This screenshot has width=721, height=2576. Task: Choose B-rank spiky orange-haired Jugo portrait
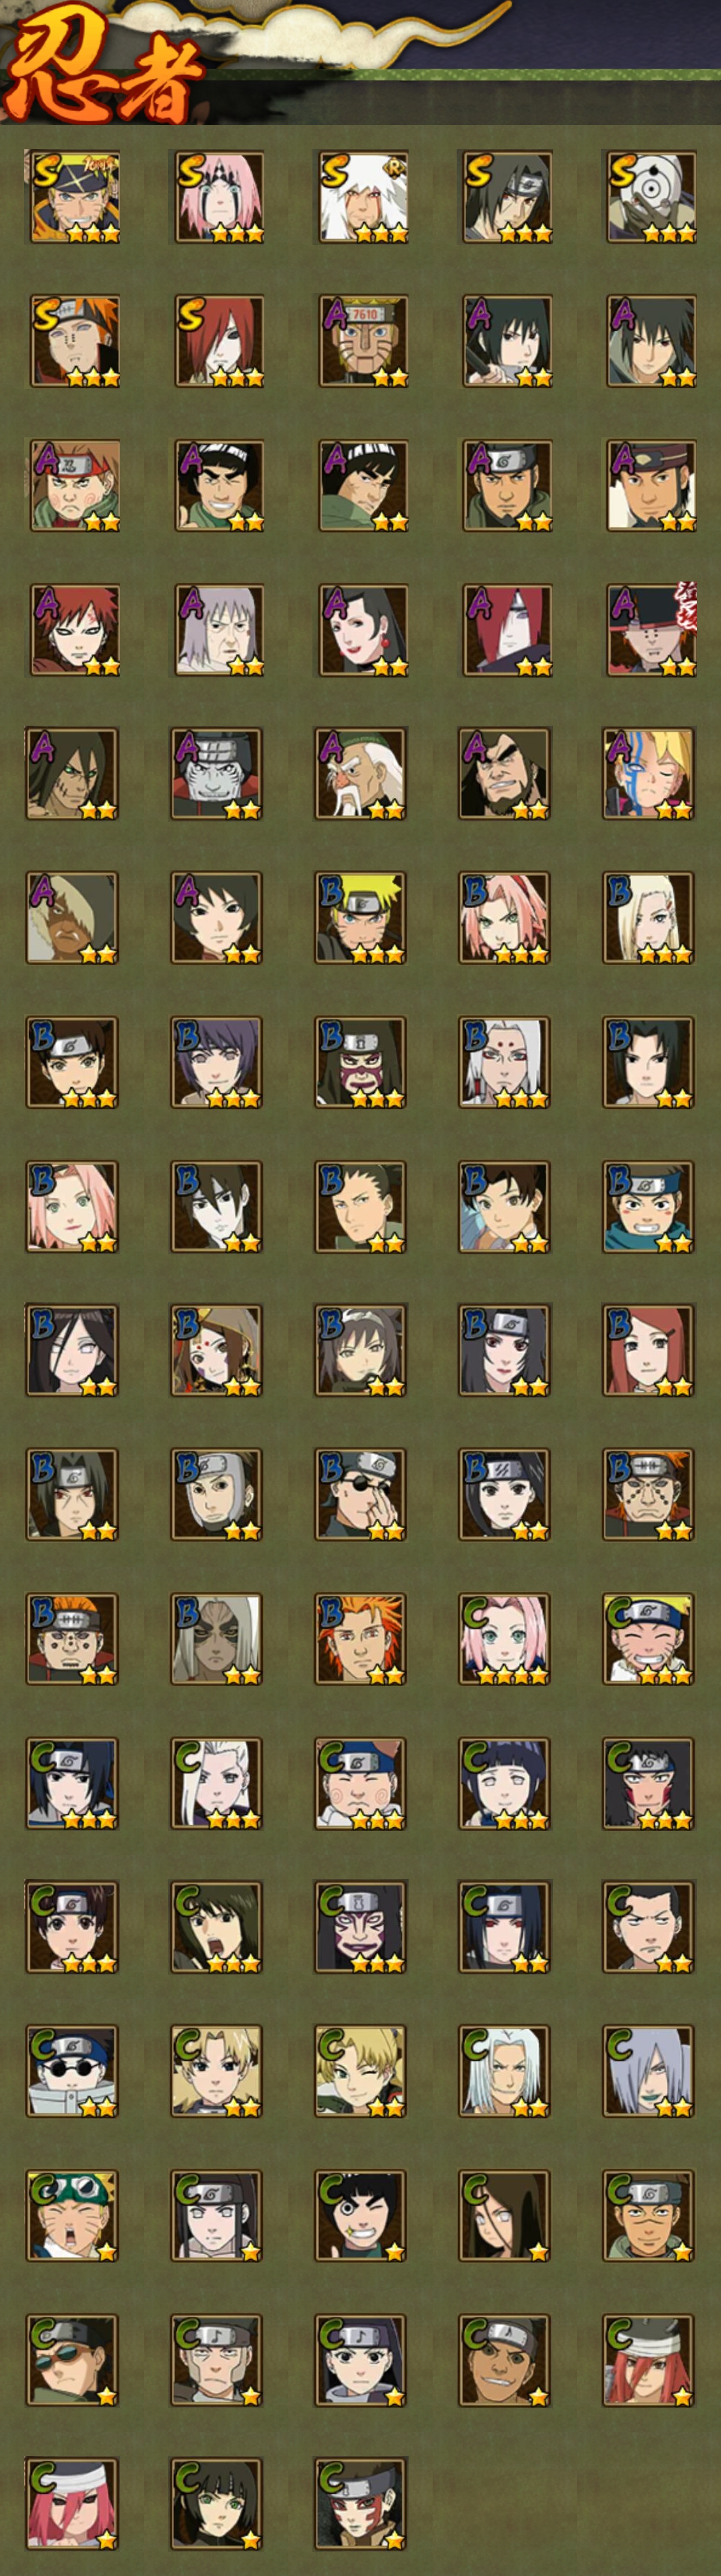click(x=361, y=1639)
